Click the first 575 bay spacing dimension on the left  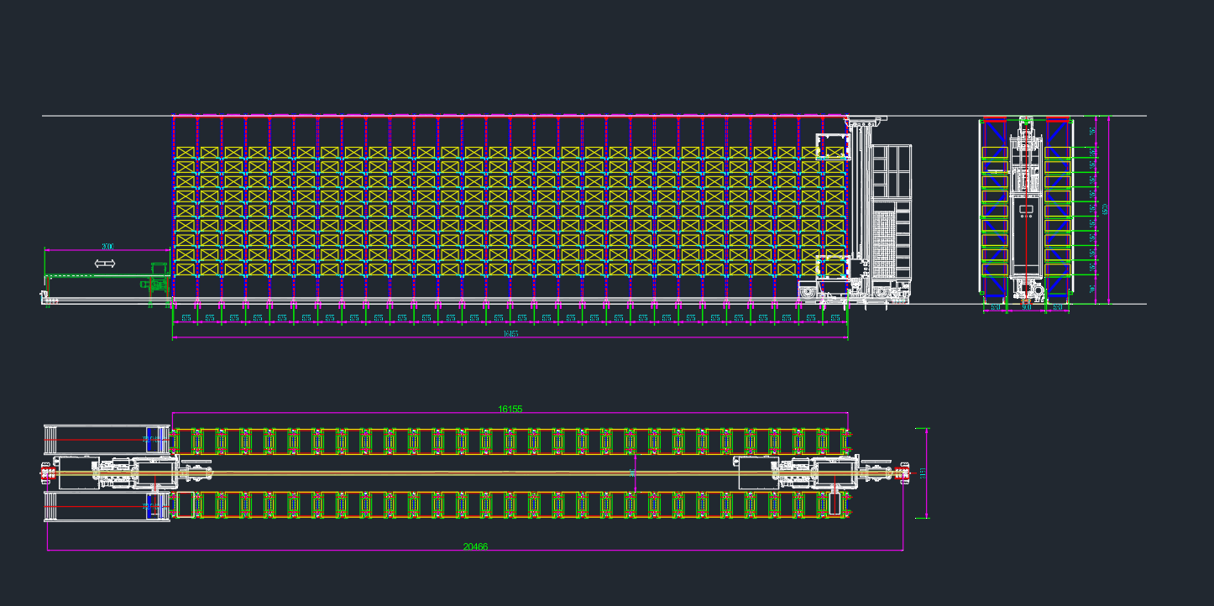point(186,319)
